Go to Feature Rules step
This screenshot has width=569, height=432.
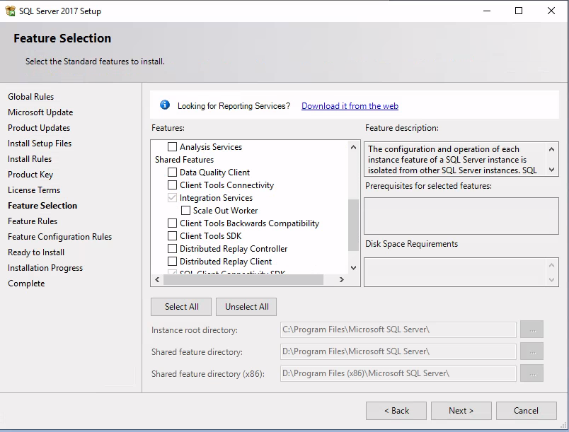click(x=33, y=221)
